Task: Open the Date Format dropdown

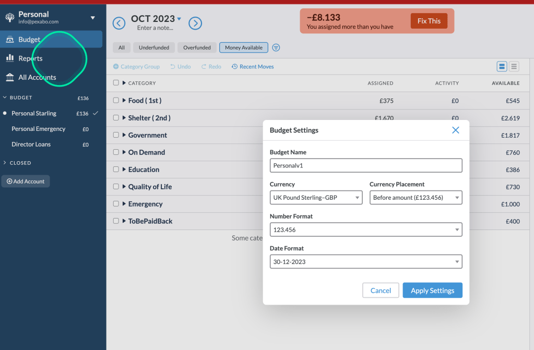Action: coord(366,261)
